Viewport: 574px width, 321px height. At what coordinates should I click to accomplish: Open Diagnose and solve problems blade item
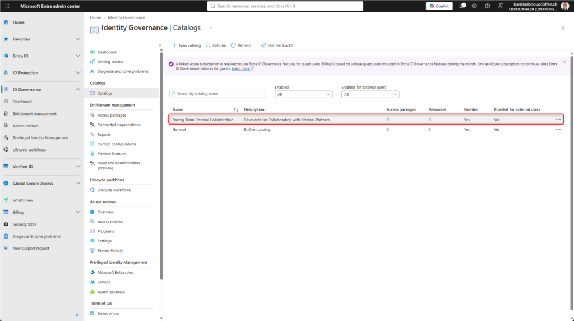tap(123, 71)
